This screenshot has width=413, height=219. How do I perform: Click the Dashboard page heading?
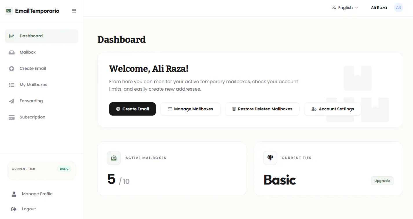pos(121,39)
